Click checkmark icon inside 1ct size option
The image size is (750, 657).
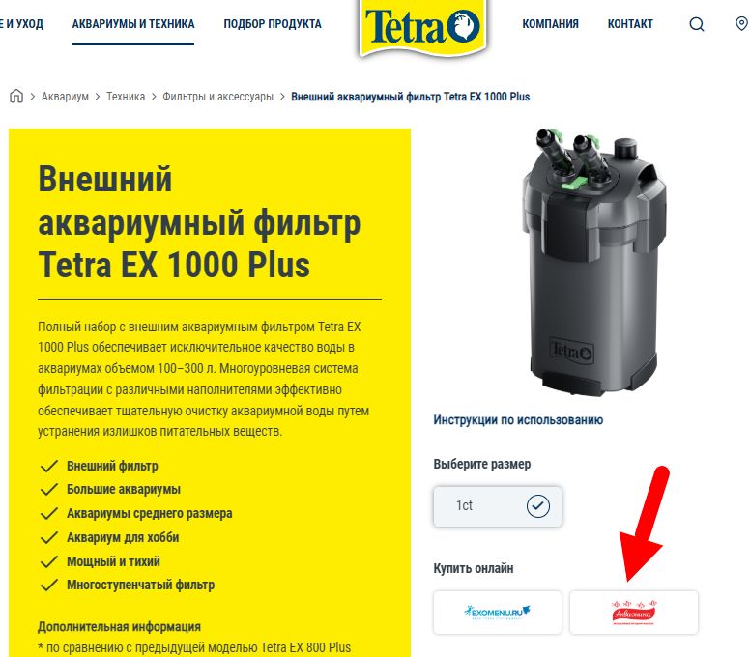tap(538, 506)
